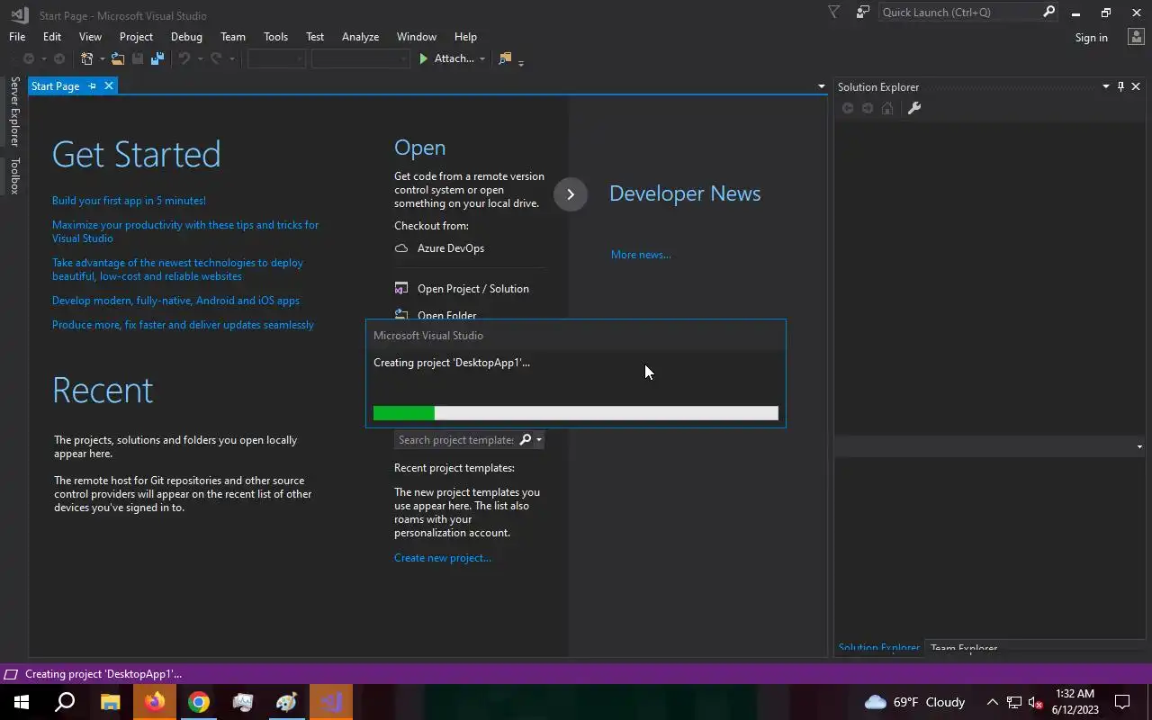The width and height of the screenshot is (1152, 720).
Task: Click the Undo arrow icon
Action: pos(184,58)
